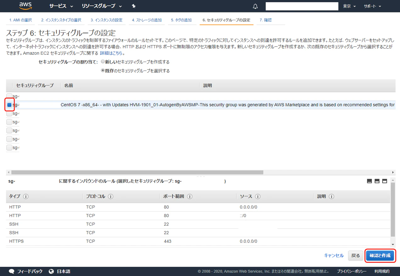The width and height of the screenshot is (400, 276).
Task: Click left arrow of horizontal scrollbar
Action: tap(8, 172)
